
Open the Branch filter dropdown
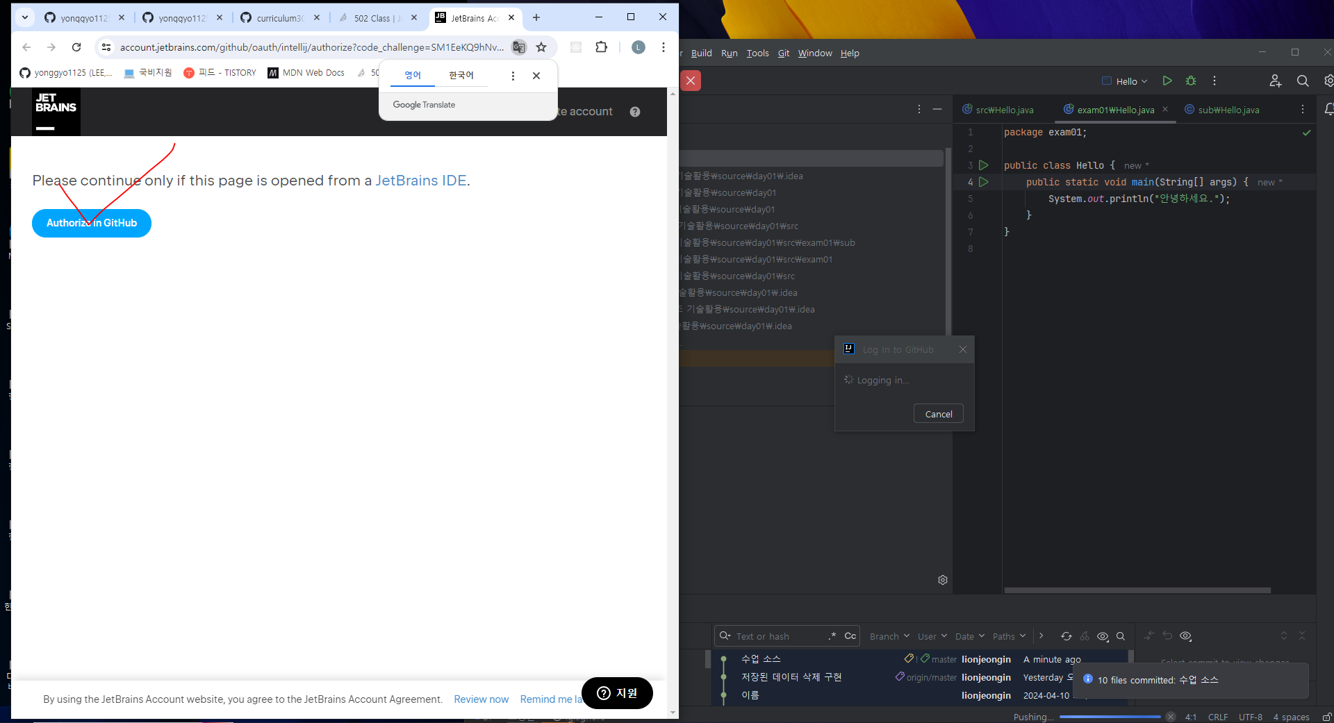point(889,636)
